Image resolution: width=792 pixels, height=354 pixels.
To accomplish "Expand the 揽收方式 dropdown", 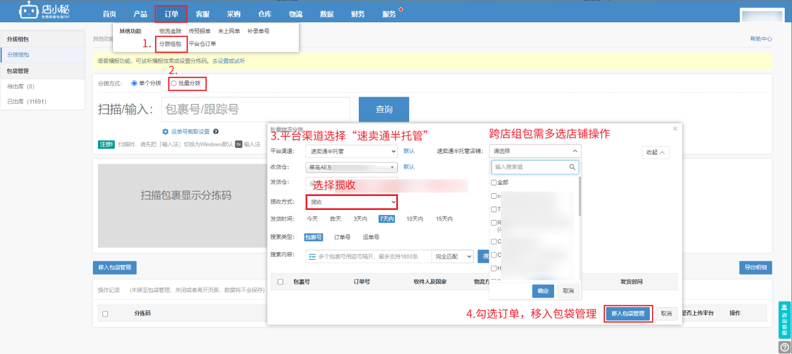I will click(x=352, y=202).
